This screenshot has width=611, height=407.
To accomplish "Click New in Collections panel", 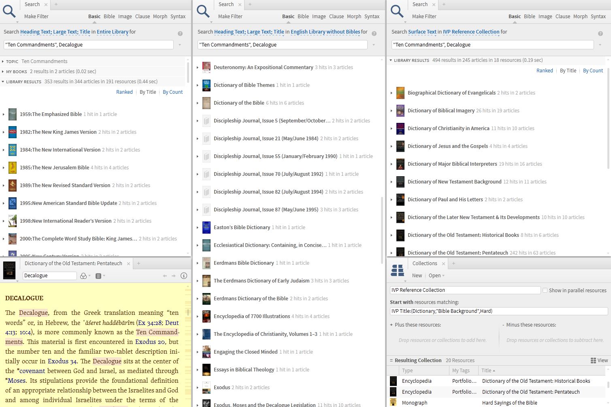I will point(417,276).
